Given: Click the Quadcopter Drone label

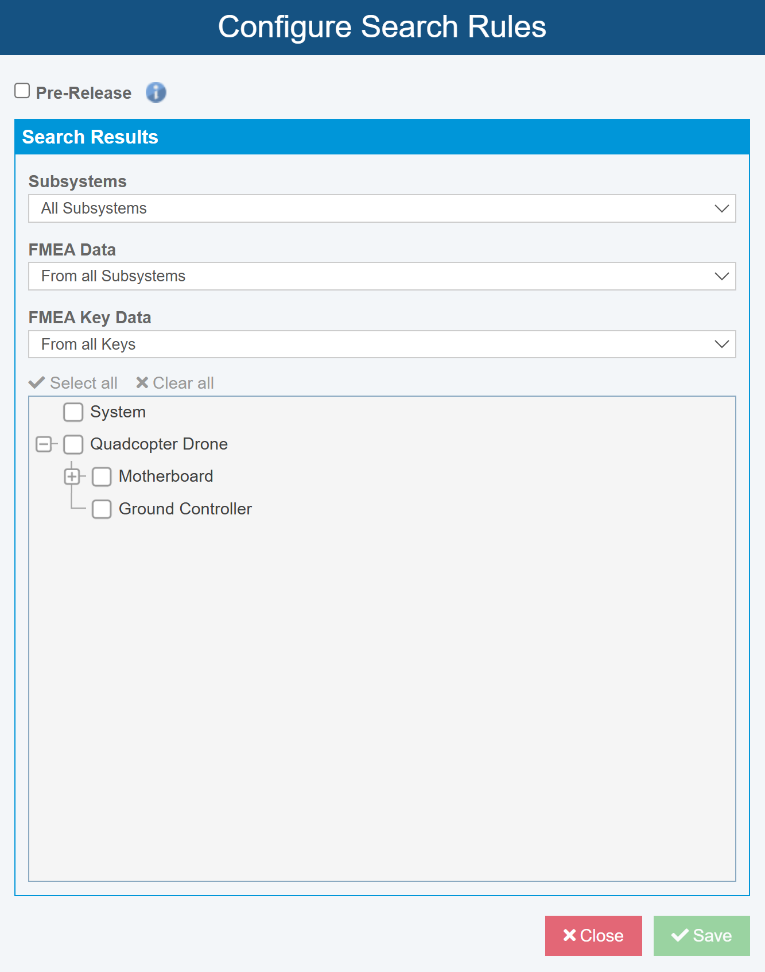Looking at the screenshot, I should [x=159, y=444].
